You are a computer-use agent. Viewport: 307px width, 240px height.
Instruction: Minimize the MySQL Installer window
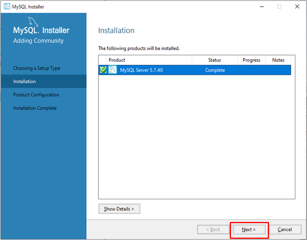pos(262,6)
